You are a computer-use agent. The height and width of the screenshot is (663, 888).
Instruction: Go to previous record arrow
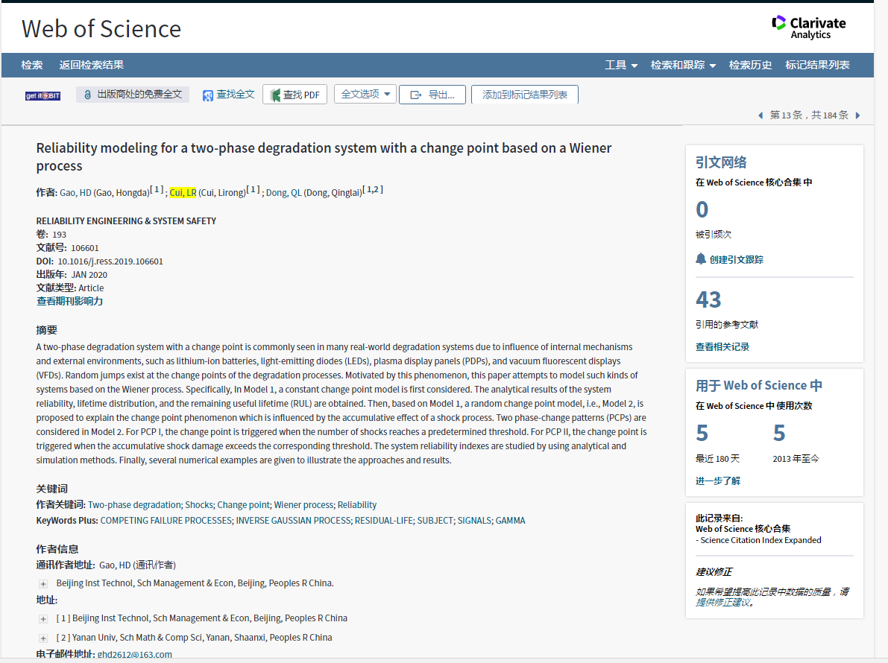(761, 115)
